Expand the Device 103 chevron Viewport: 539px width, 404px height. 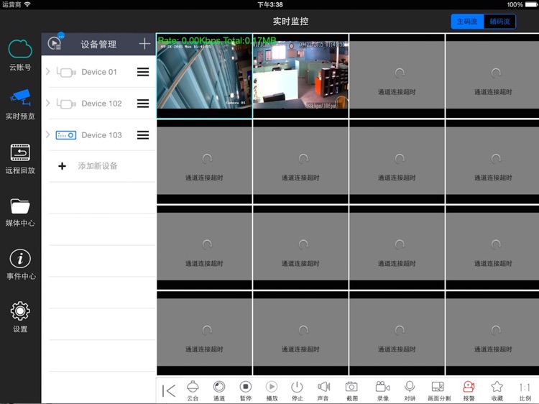pyautogui.click(x=47, y=134)
